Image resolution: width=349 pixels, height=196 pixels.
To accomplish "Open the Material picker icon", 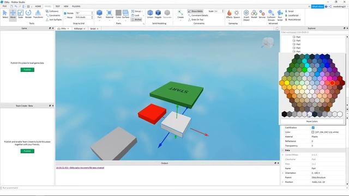I will click(x=109, y=13).
